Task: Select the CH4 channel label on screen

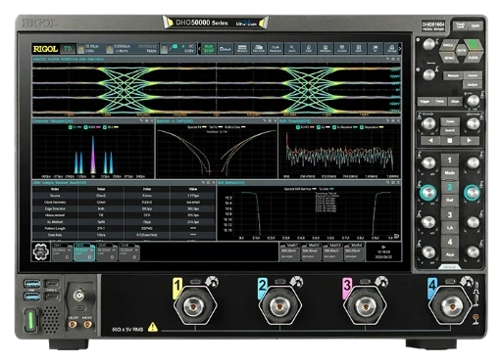Action: pyautogui.click(x=129, y=251)
